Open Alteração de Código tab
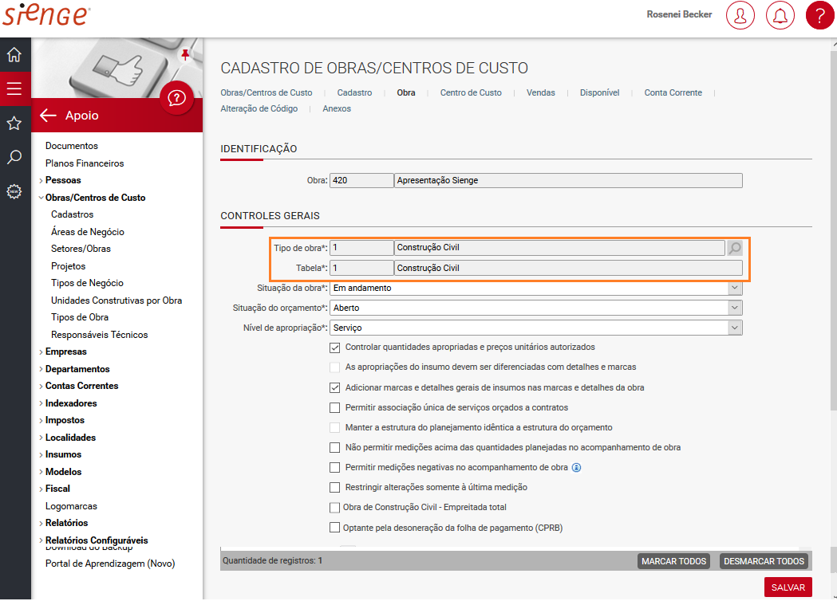 coord(259,108)
